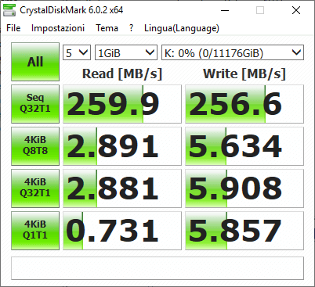315x287 pixels.
Task: Click the CrystalDiskMark app icon in title bar
Action: pyautogui.click(x=9, y=10)
